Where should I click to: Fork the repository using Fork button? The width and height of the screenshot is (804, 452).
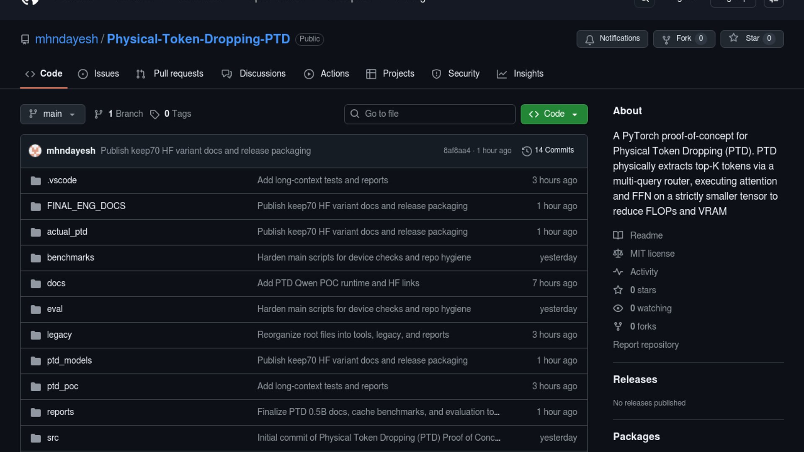[684, 39]
